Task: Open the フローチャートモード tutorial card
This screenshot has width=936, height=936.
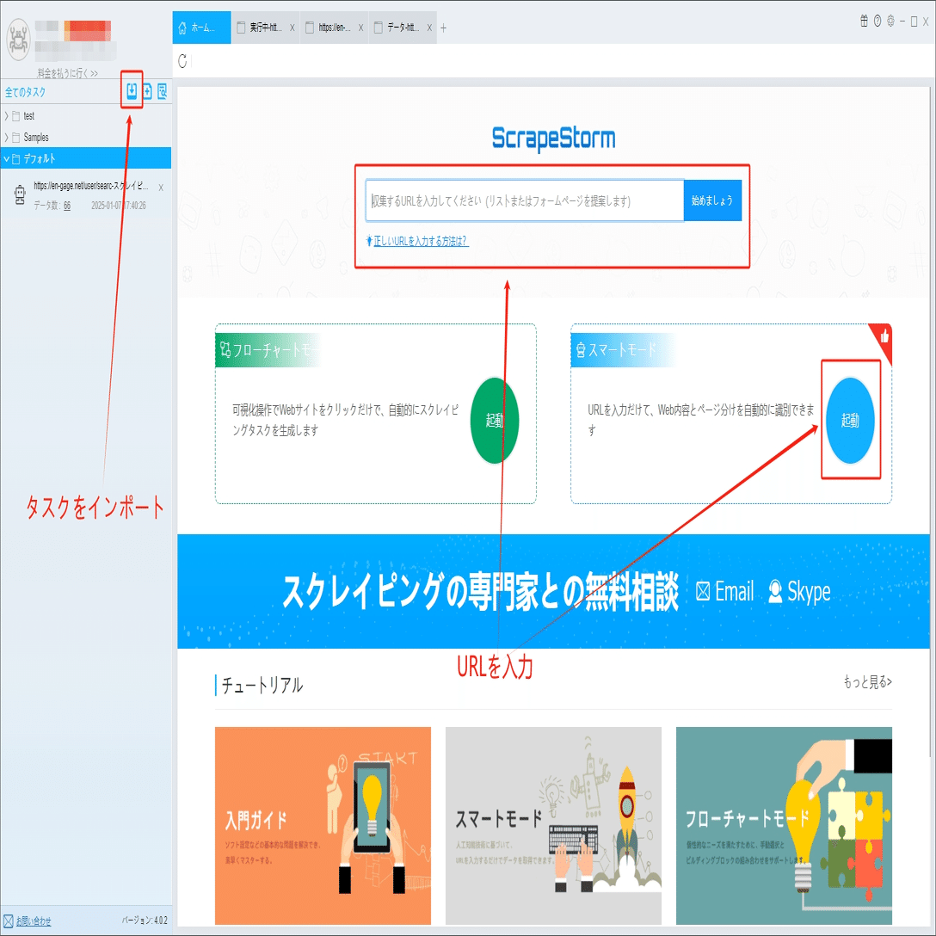Action: coord(784,826)
